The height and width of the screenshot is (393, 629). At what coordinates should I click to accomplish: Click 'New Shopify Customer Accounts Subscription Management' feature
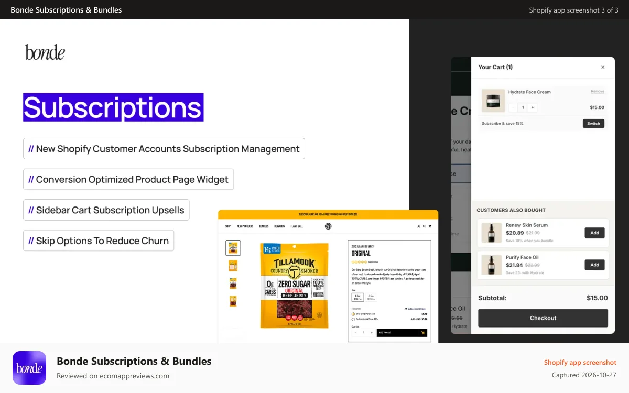pos(164,149)
